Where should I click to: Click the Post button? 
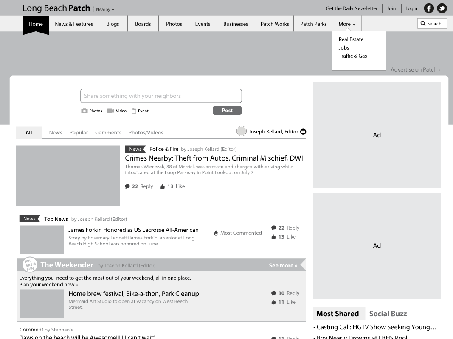[x=227, y=111]
